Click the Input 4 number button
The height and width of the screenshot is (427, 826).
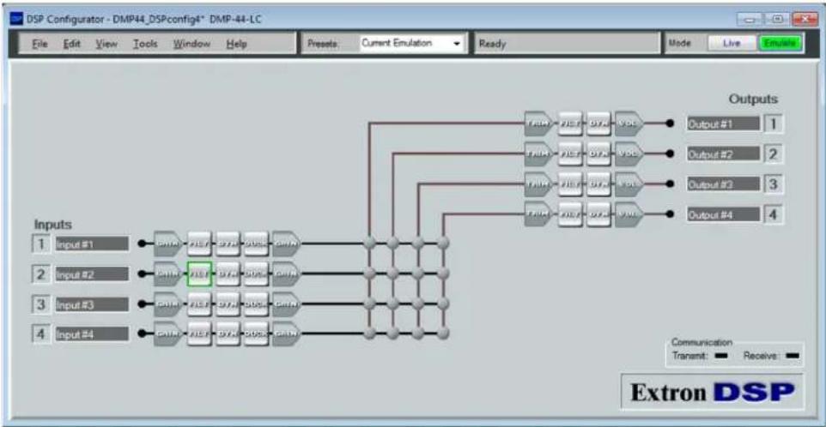[41, 334]
